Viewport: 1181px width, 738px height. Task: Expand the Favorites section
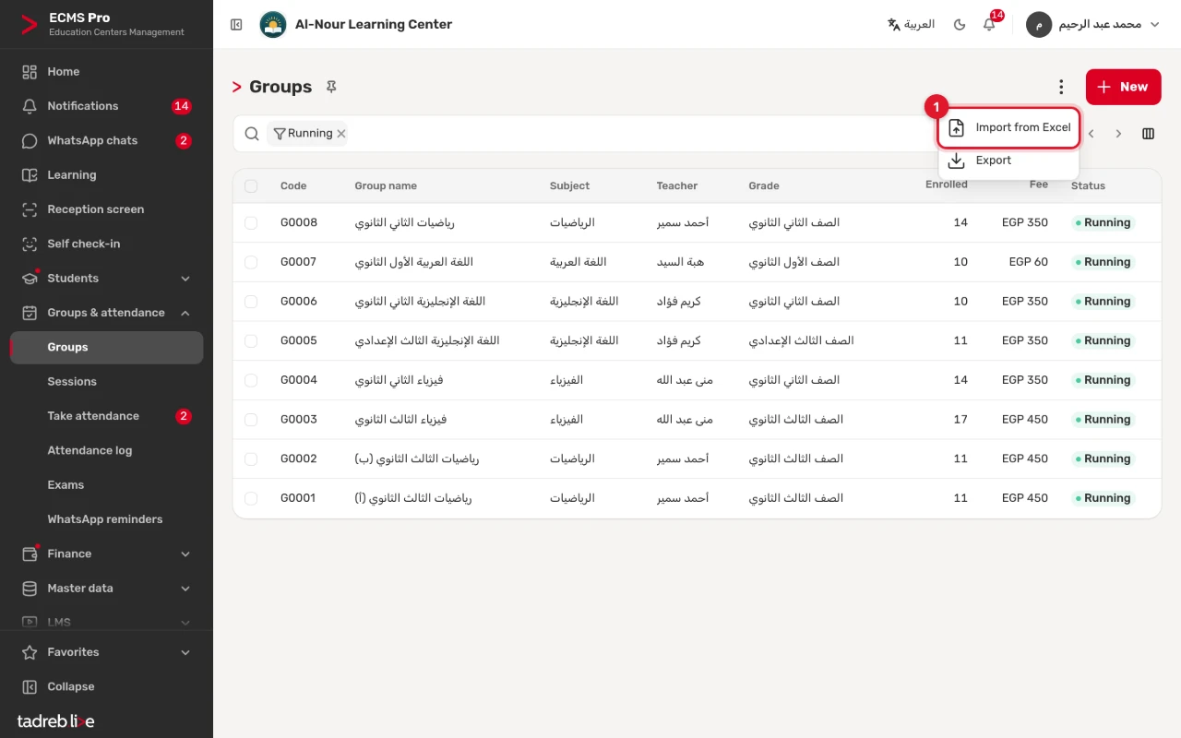[107, 652]
